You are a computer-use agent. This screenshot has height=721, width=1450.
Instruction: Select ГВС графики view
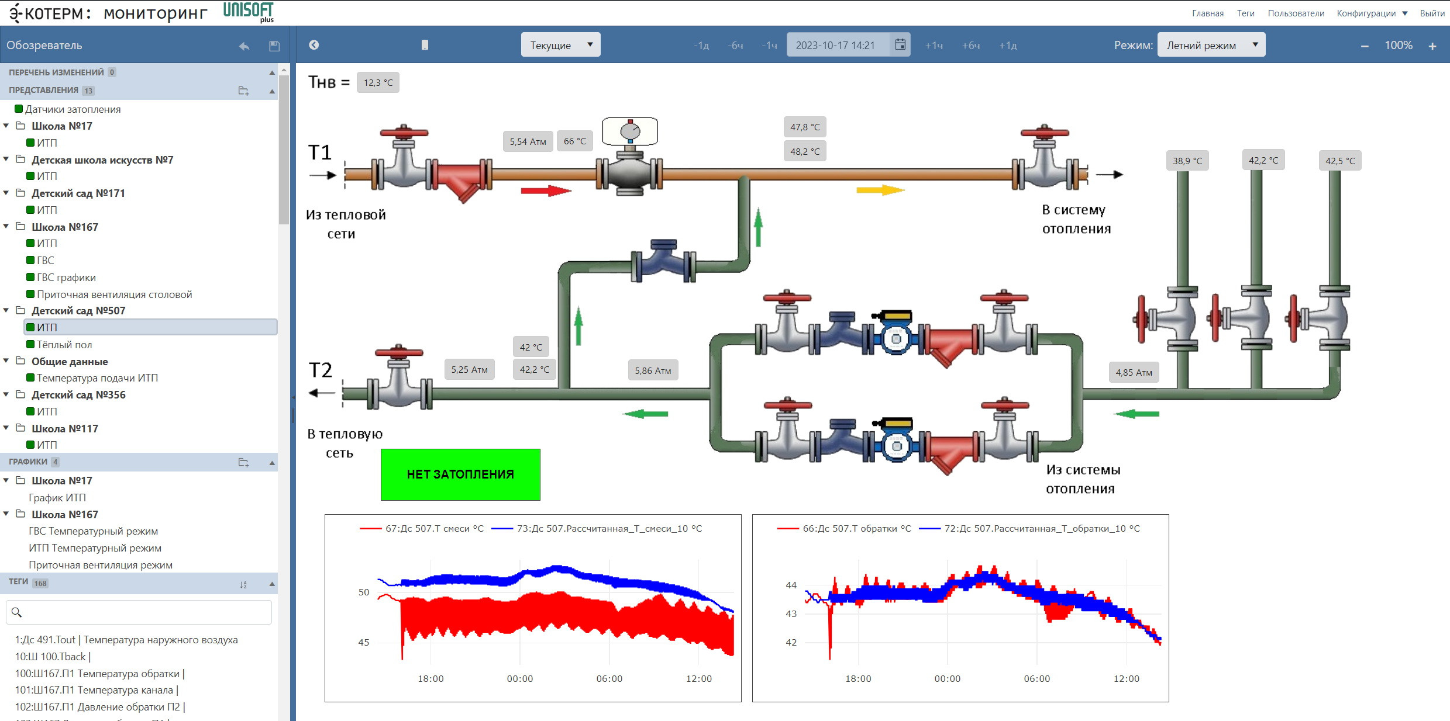pos(66,277)
